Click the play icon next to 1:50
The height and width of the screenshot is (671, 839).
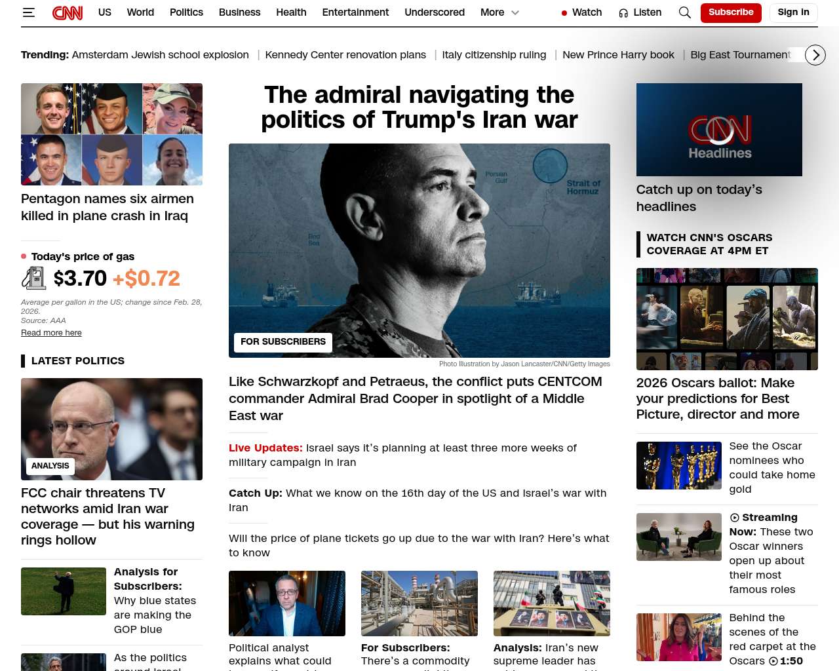pos(773,661)
